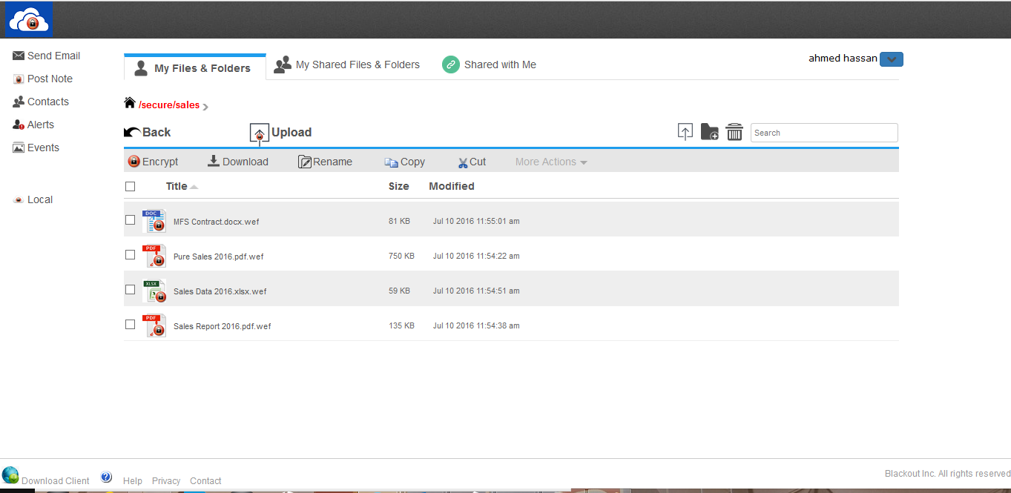Click the Alerts icon
This screenshot has width=1011, height=493.
pyautogui.click(x=18, y=125)
